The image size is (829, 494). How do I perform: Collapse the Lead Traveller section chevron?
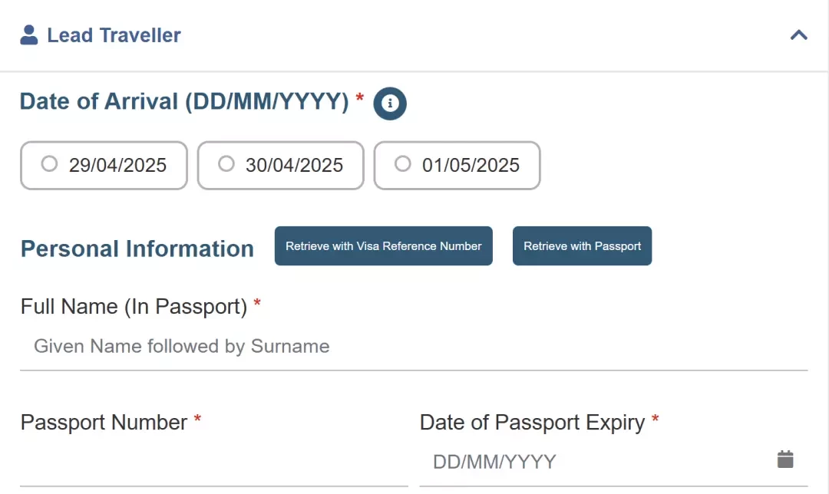click(799, 35)
